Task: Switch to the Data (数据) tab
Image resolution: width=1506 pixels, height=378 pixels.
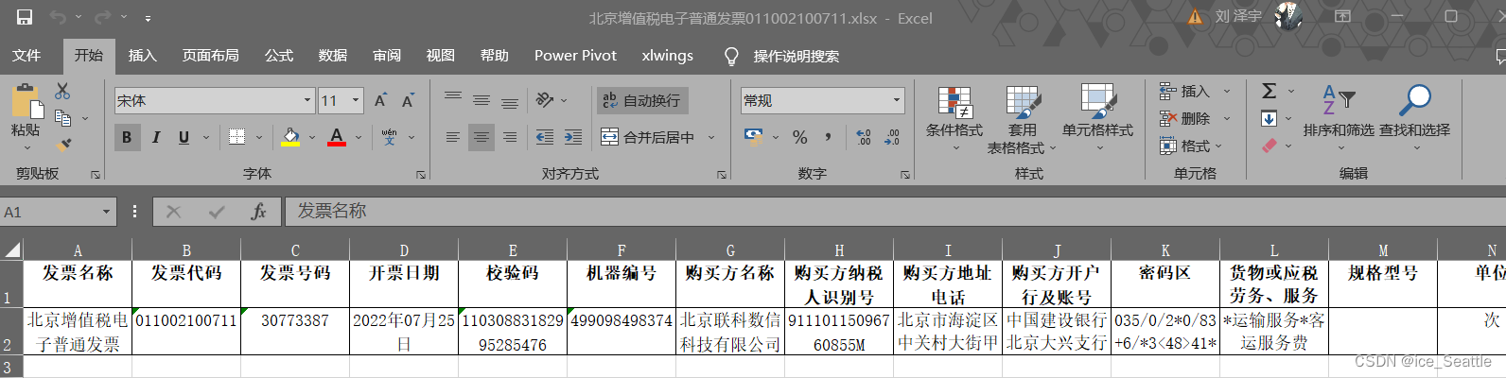Action: tap(332, 56)
